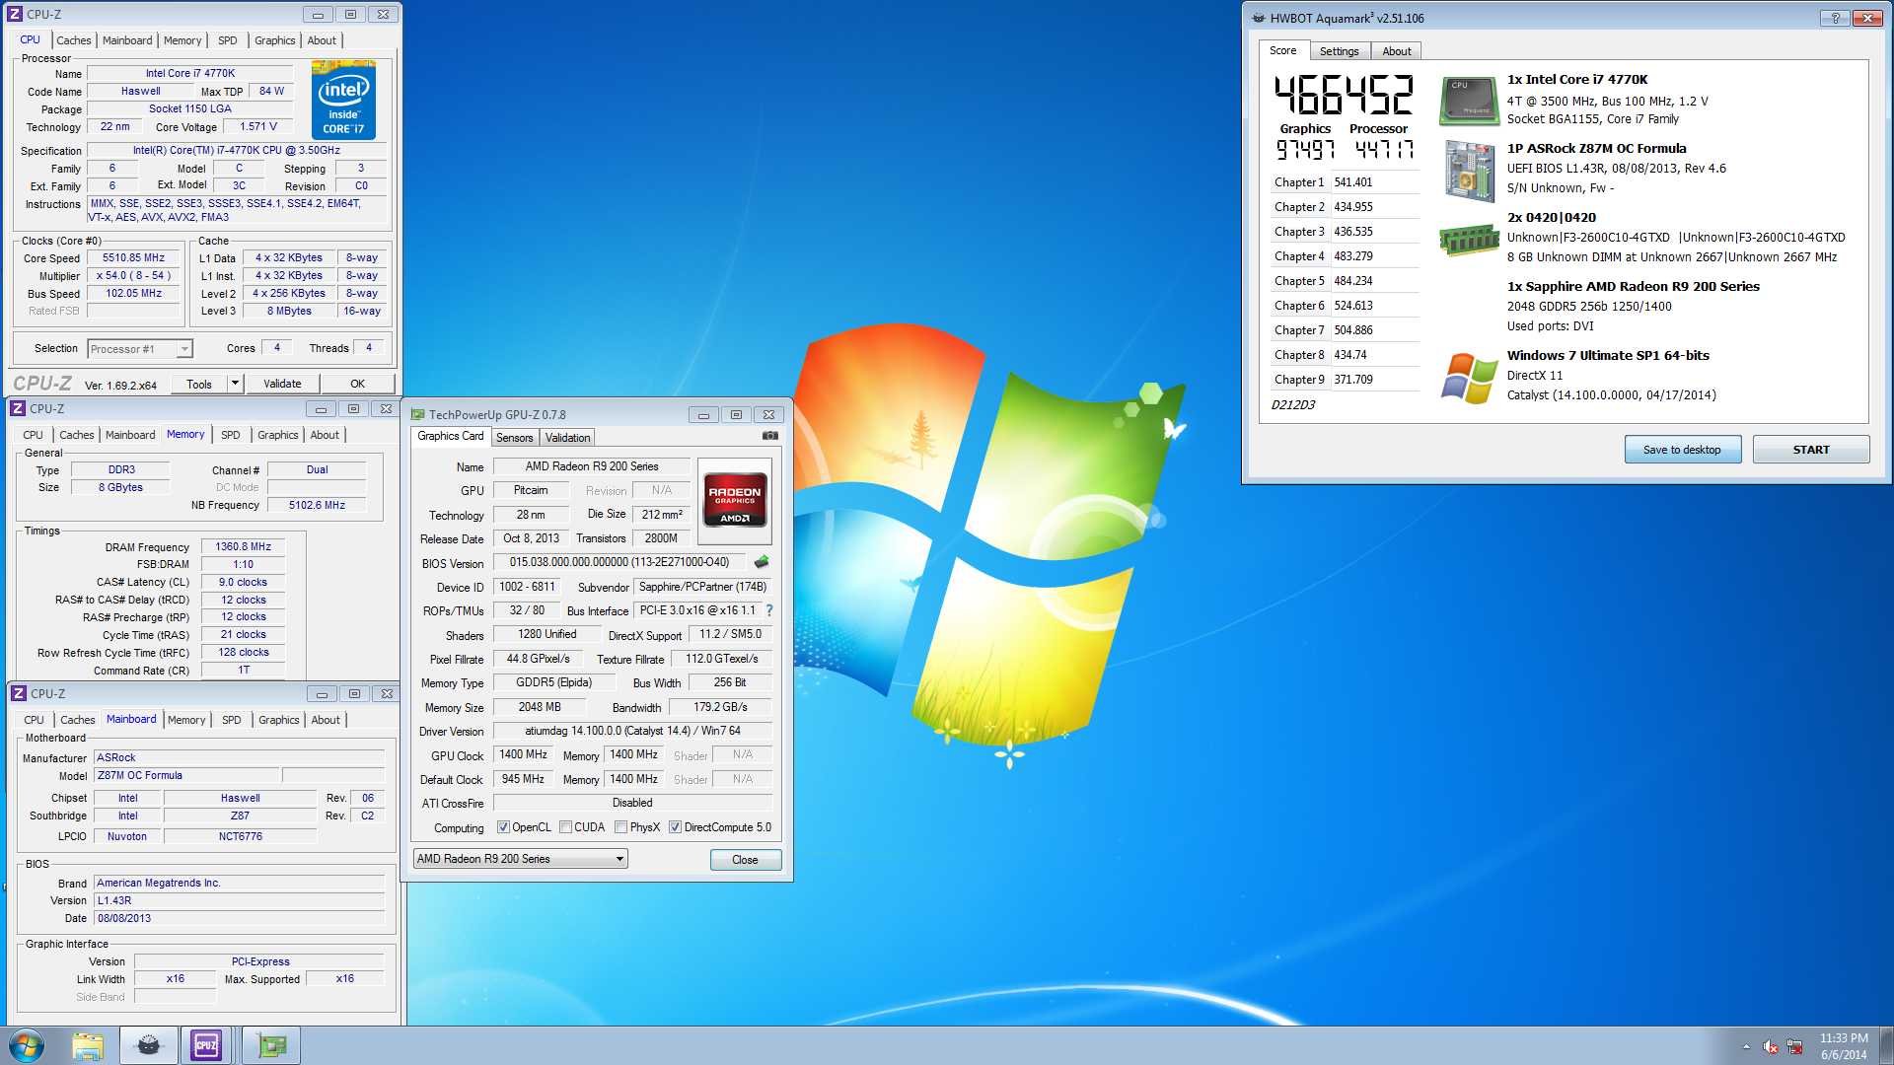Click the Tools button in CPU-Z
Viewport: 1894px width, 1065px height.
[x=199, y=384]
